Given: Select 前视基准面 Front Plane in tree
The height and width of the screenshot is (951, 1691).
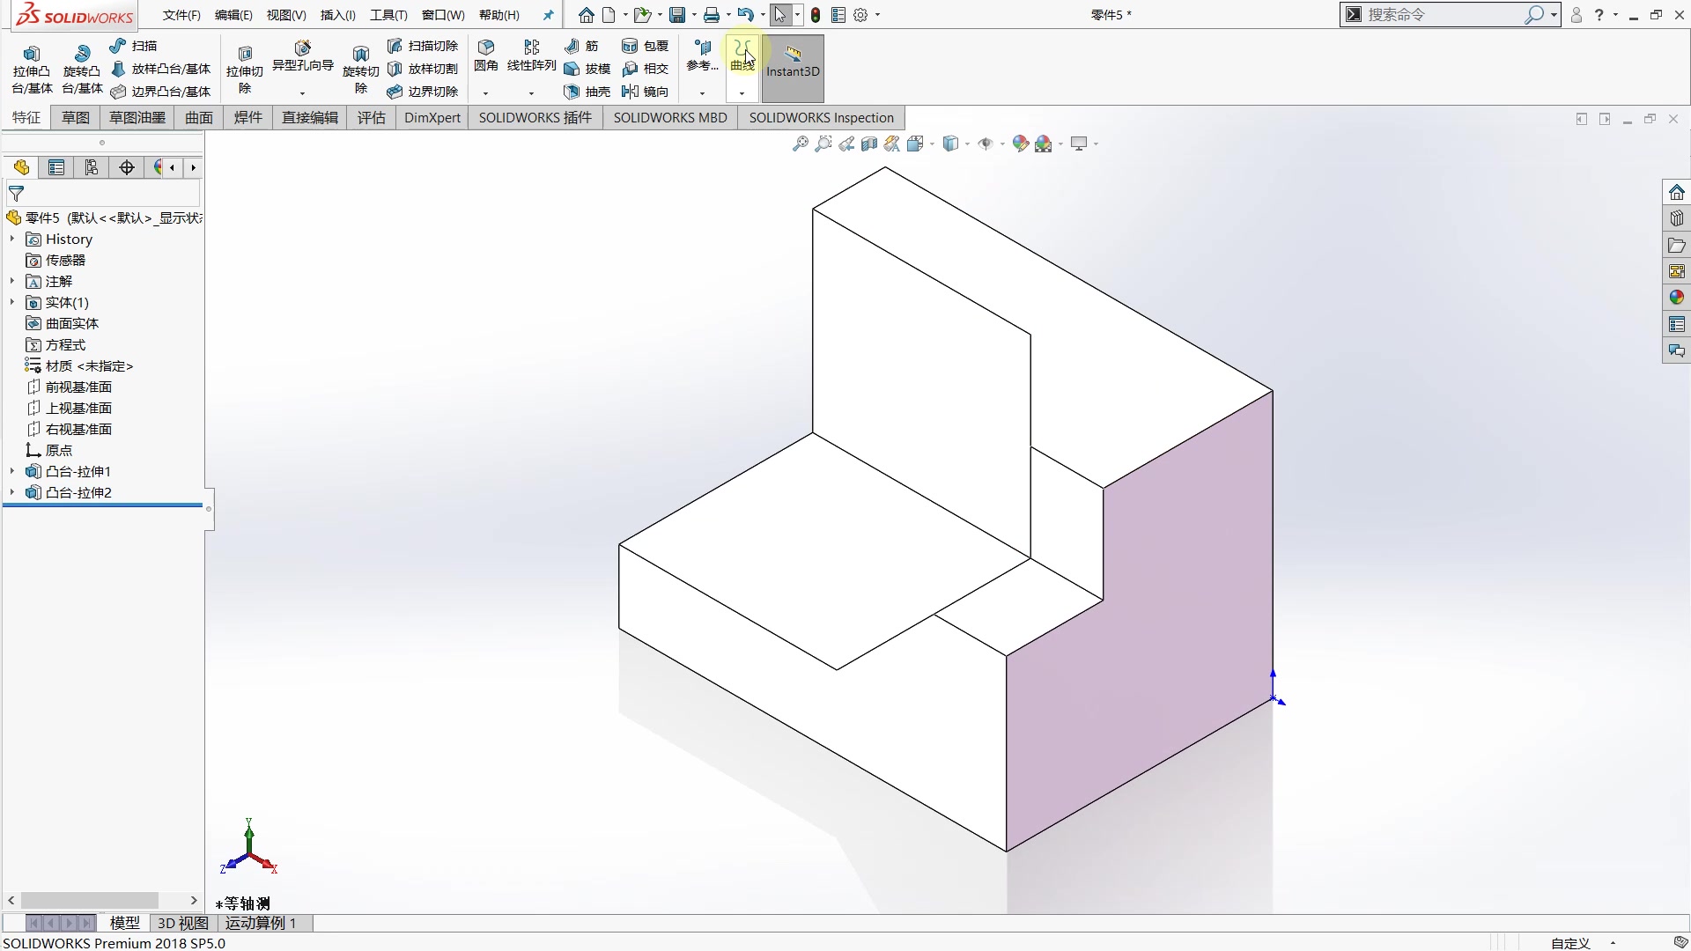Looking at the screenshot, I should 78,387.
